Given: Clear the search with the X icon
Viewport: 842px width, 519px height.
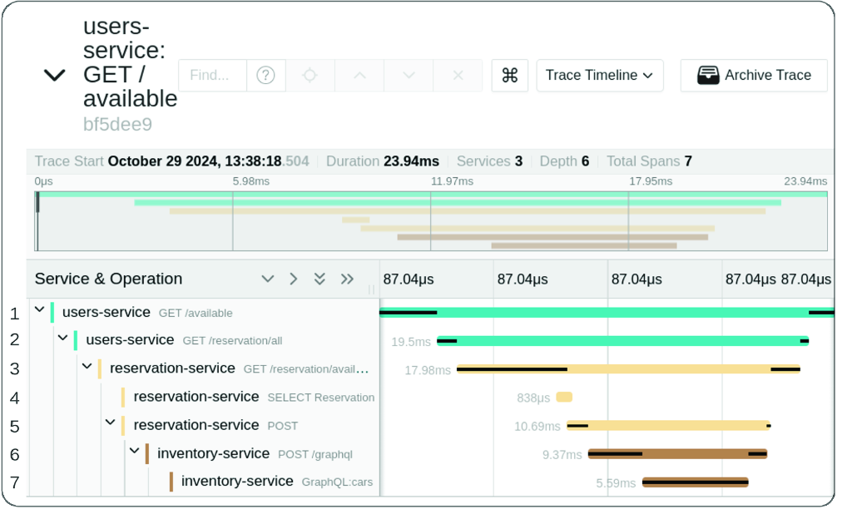Looking at the screenshot, I should 458,75.
